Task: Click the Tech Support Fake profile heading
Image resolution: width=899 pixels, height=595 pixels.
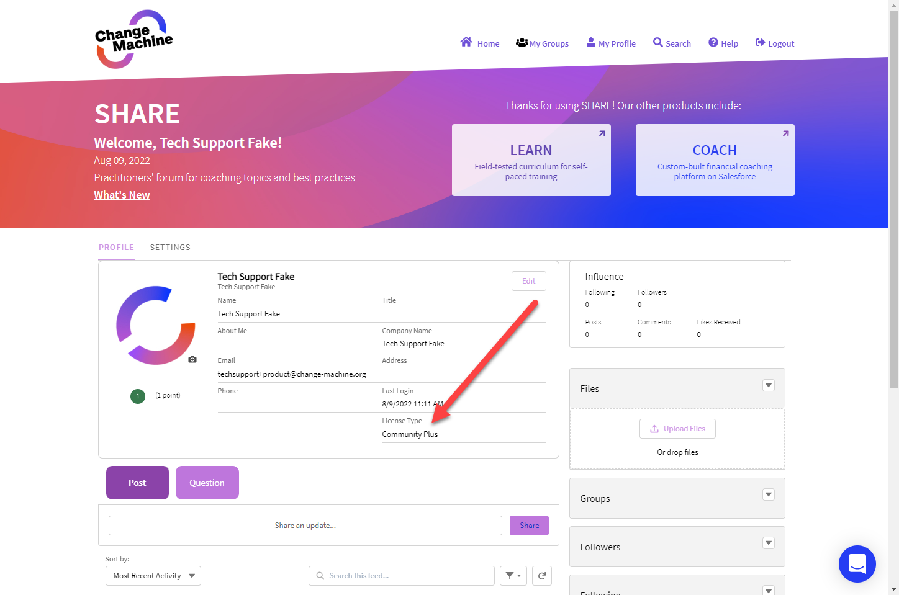Action: pos(256,277)
